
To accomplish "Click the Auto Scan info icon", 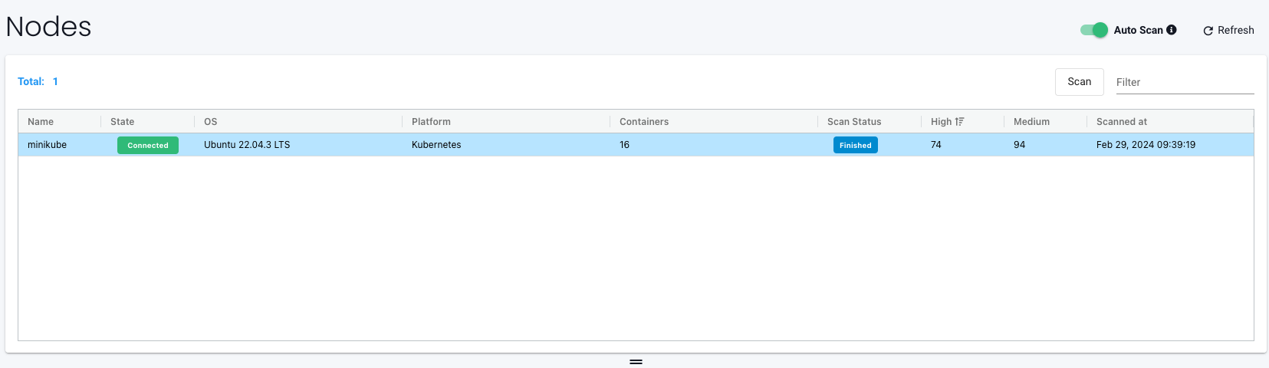I will [1172, 30].
